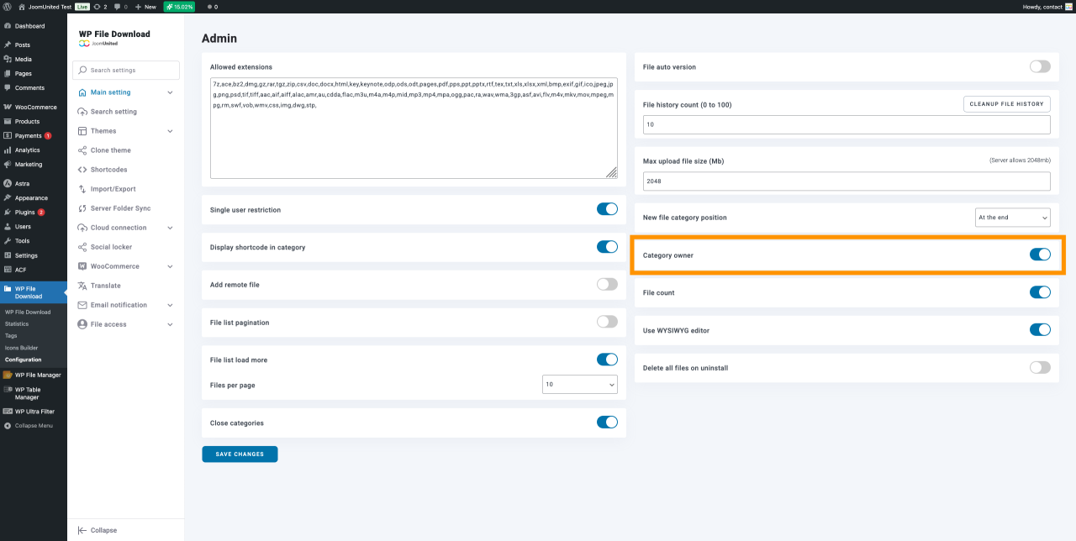1076x541 pixels.
Task: Go to Statistics under WP File Download
Action: coord(17,323)
